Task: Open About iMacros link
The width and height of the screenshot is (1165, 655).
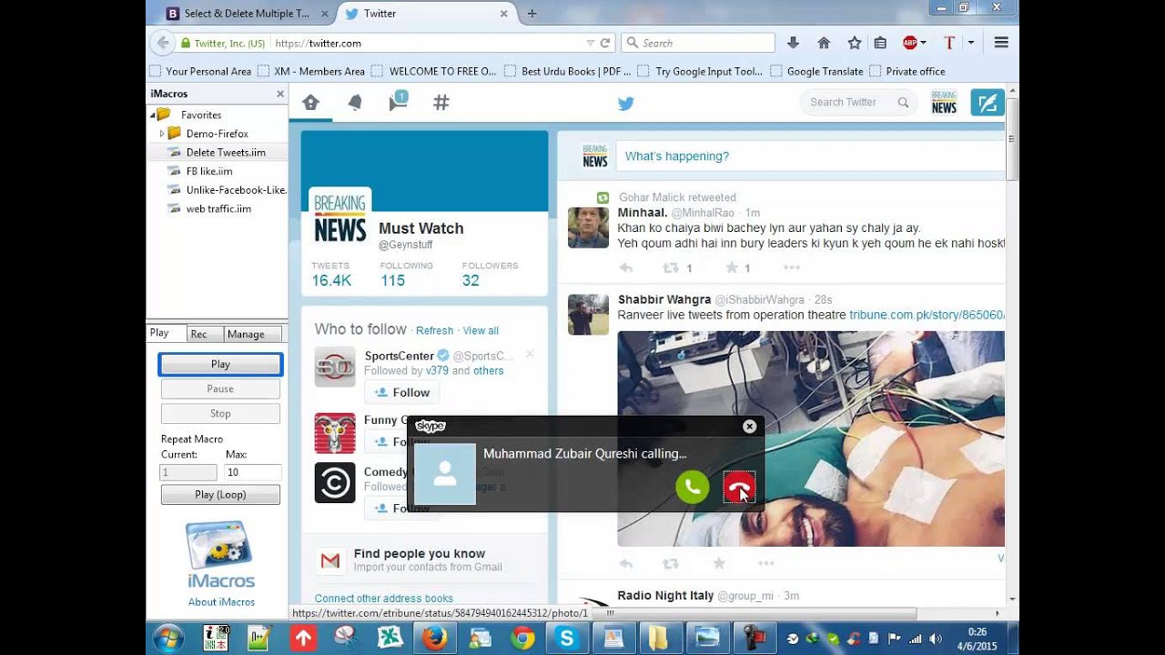Action: tap(221, 602)
